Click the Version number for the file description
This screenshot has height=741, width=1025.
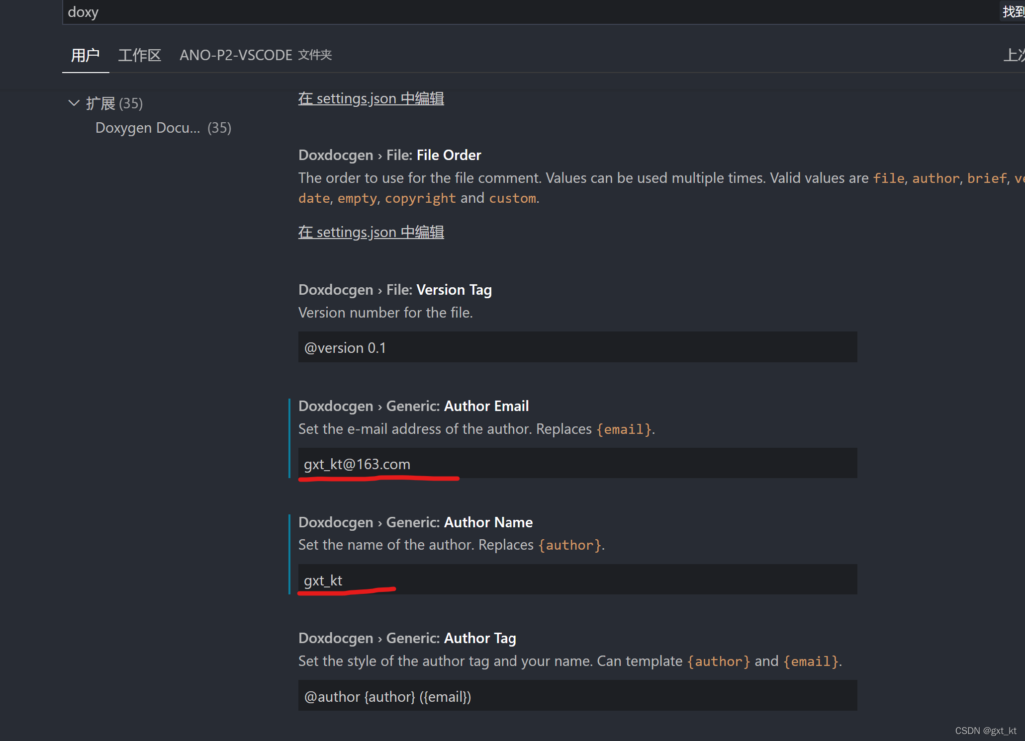point(385,313)
